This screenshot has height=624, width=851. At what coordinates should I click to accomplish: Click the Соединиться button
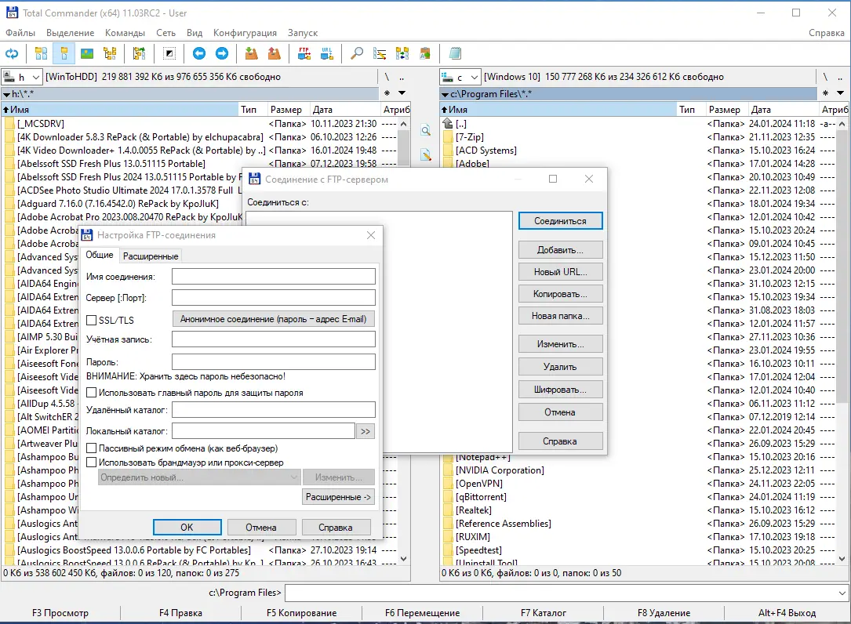click(560, 221)
